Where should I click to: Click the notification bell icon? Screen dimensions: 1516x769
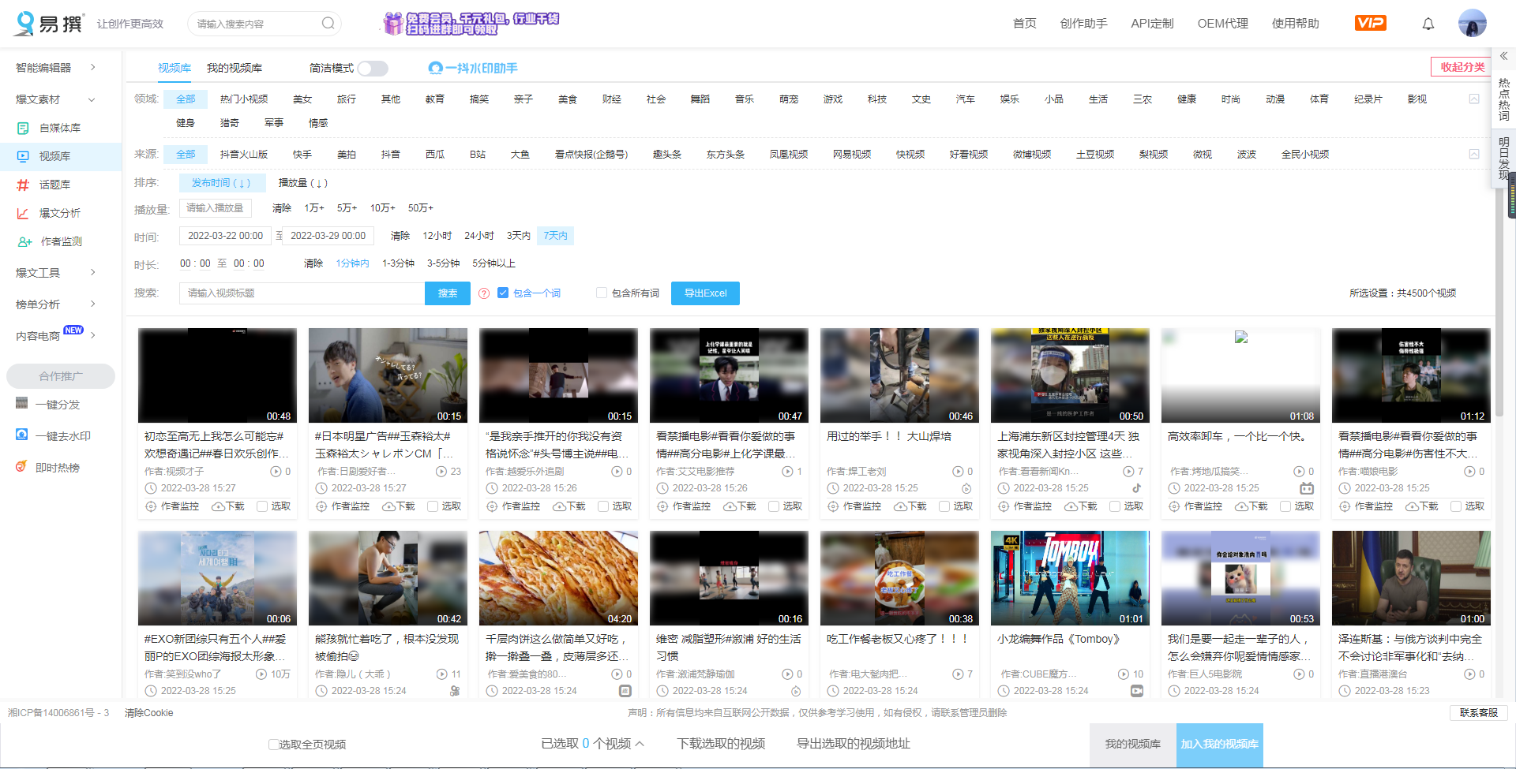point(1428,24)
